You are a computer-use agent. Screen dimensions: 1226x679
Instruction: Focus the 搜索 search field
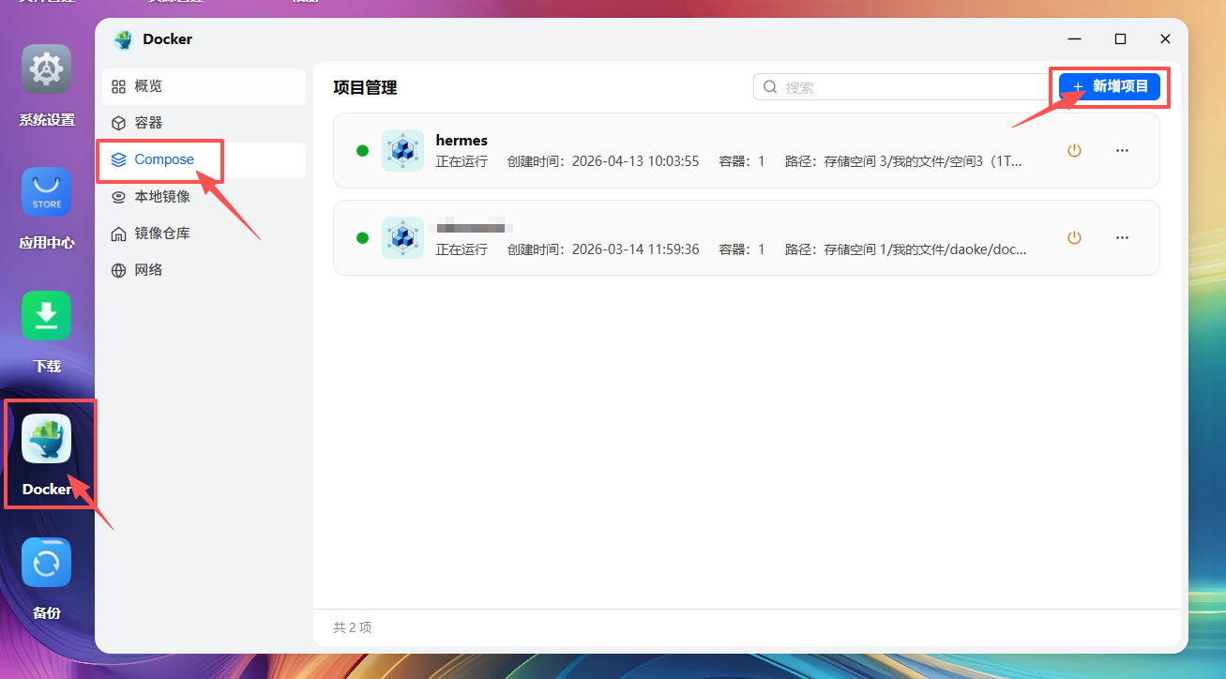click(x=901, y=87)
